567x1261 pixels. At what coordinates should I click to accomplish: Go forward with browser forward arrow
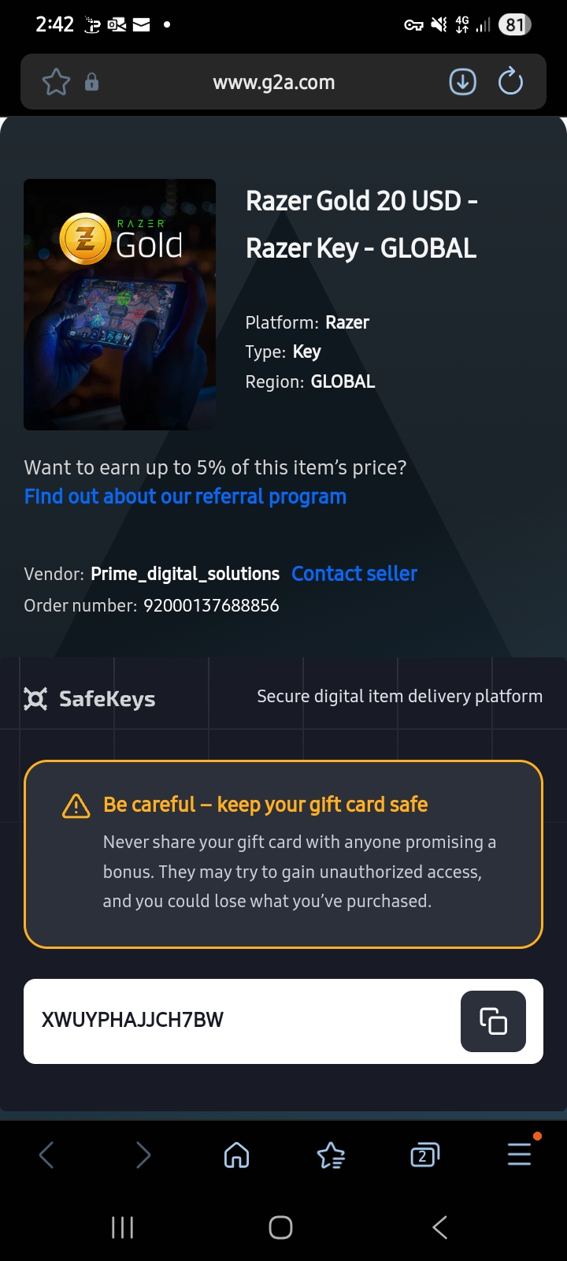[x=143, y=1155]
